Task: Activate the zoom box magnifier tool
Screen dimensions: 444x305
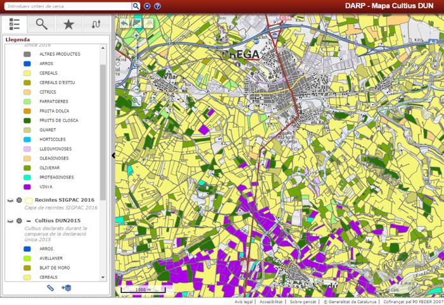Action: click(x=136, y=100)
